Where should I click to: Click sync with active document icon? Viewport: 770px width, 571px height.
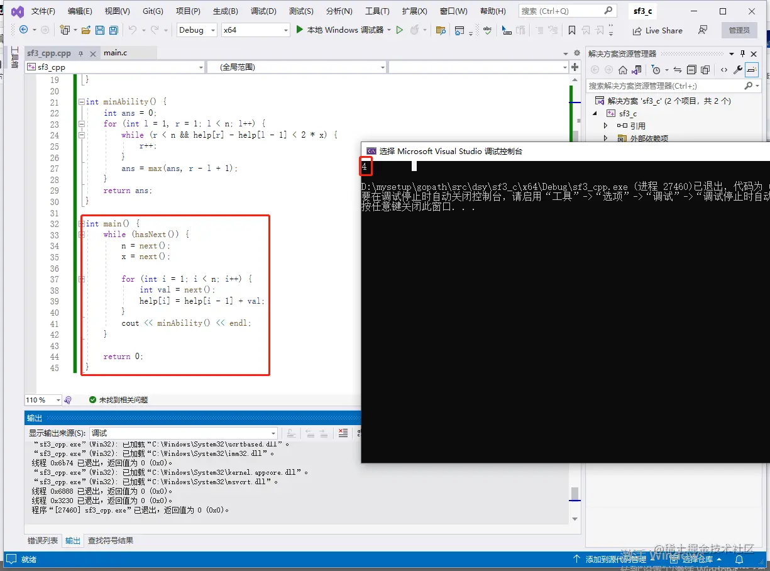coord(677,70)
